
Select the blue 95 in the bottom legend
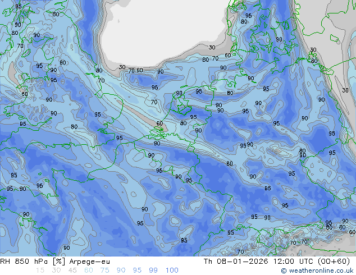(x=137, y=271)
